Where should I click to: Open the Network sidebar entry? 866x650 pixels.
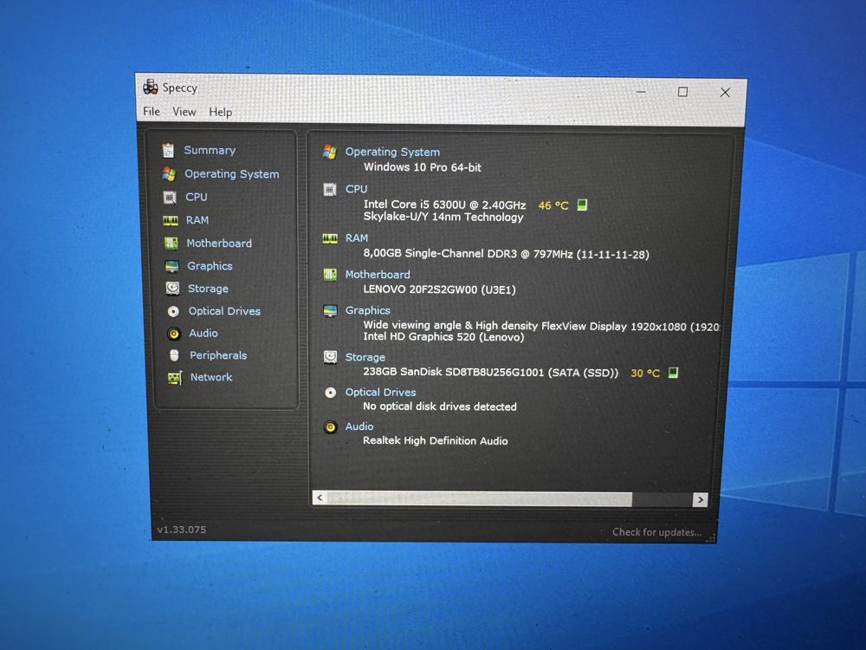click(211, 377)
